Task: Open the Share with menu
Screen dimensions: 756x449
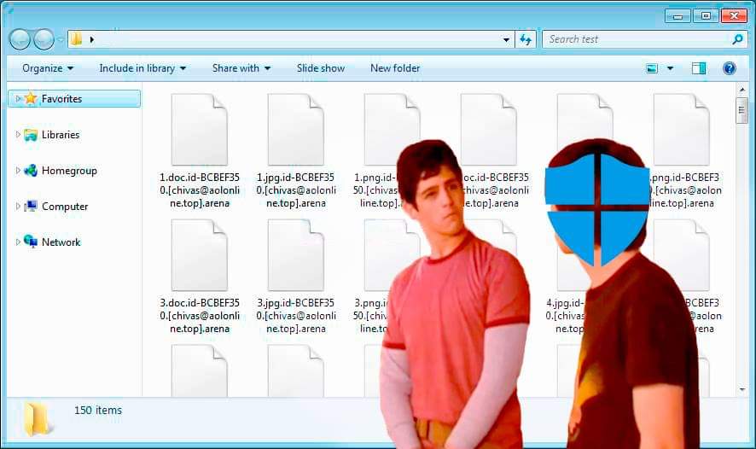Action: (241, 68)
